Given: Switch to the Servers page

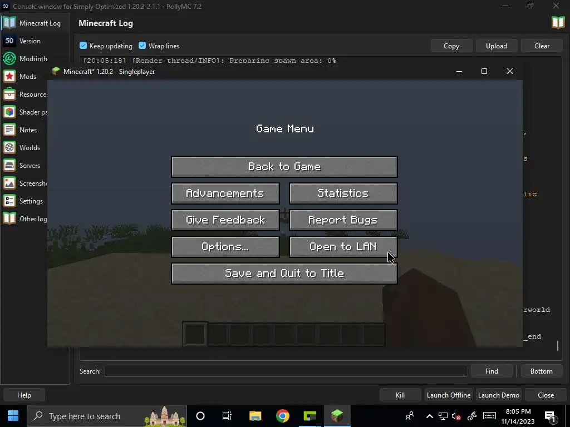Looking at the screenshot, I should [x=24, y=165].
